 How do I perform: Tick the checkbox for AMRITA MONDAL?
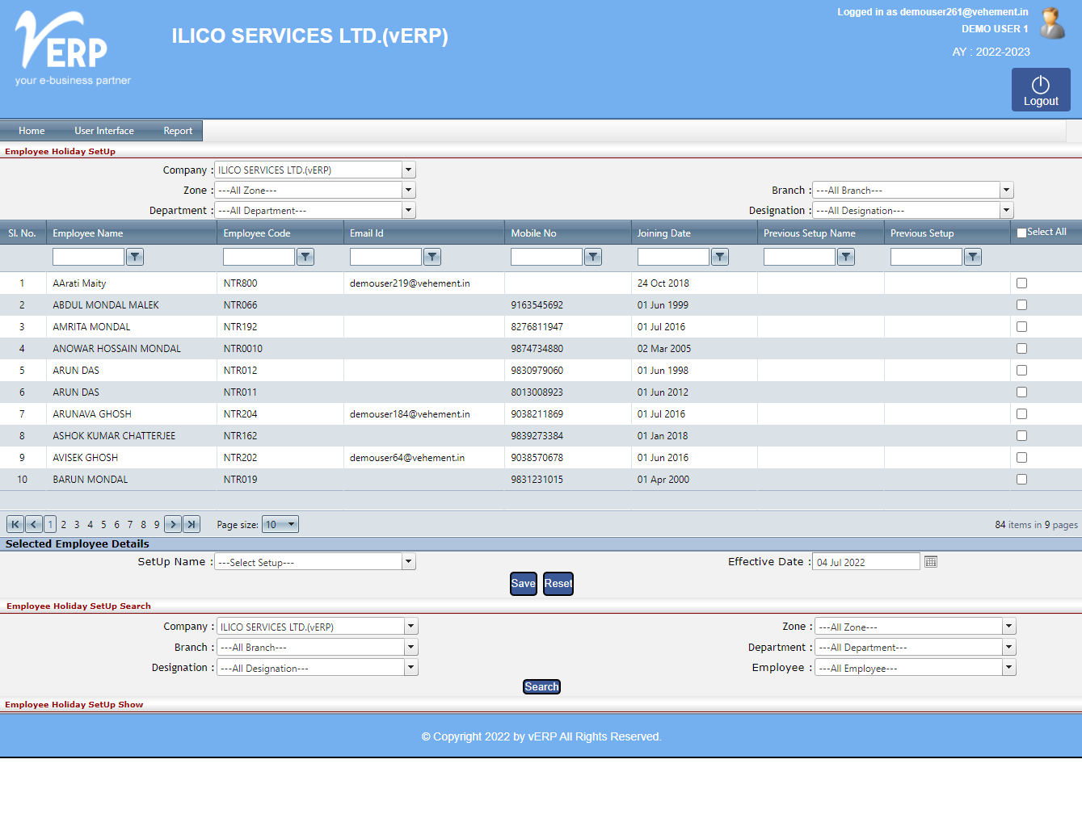tap(1021, 327)
